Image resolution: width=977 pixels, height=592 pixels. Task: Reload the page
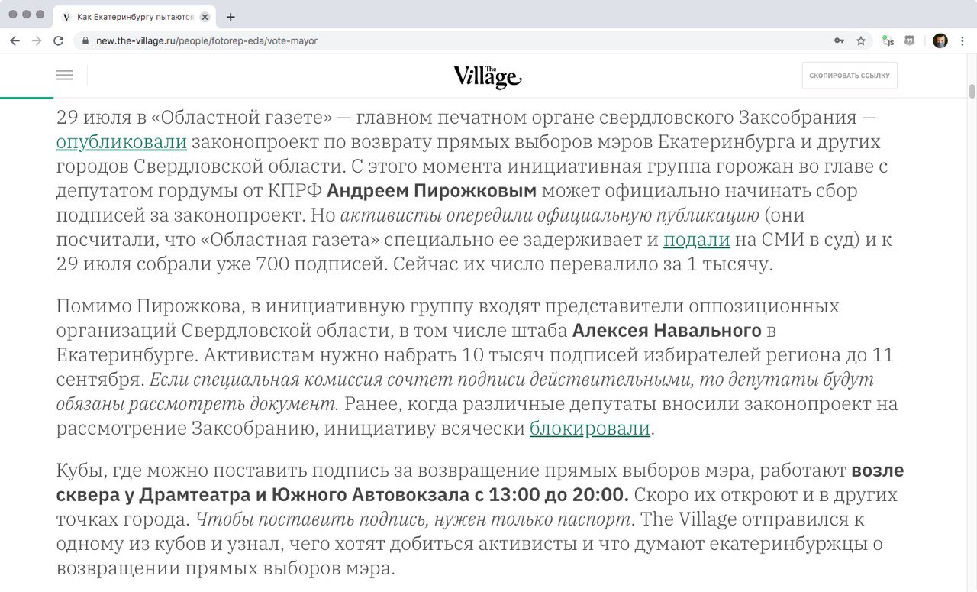click(x=58, y=40)
